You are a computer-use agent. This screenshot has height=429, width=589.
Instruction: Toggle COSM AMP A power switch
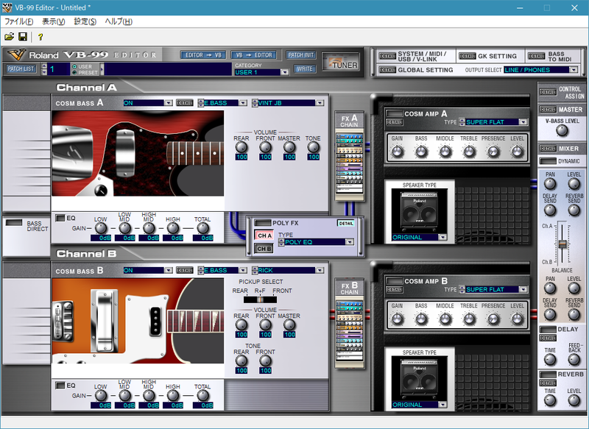pos(395,113)
